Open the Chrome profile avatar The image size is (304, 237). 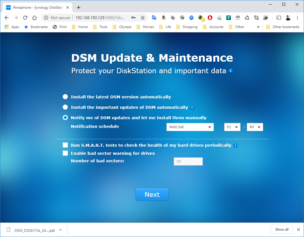click(x=288, y=18)
